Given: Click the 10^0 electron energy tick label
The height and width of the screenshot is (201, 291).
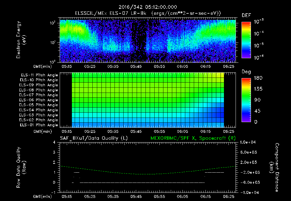Looking at the screenshot, I should tap(53, 62).
